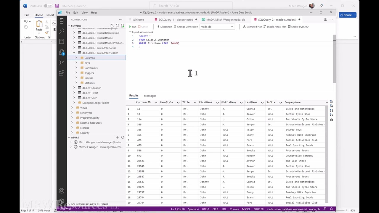Image resolution: width=379 pixels, height=213 pixels.
Task: Click the notifications bell in status bar
Action: [x=331, y=209]
